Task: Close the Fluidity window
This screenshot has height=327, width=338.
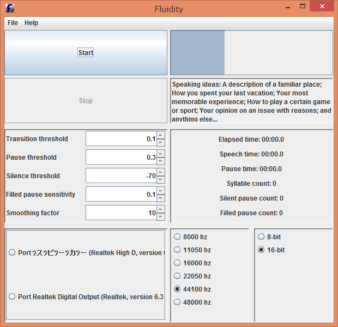Action: (322, 6)
